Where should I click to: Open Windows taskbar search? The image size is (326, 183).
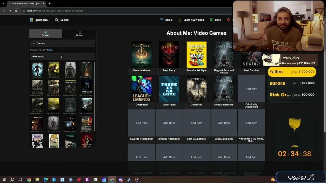[12, 180]
